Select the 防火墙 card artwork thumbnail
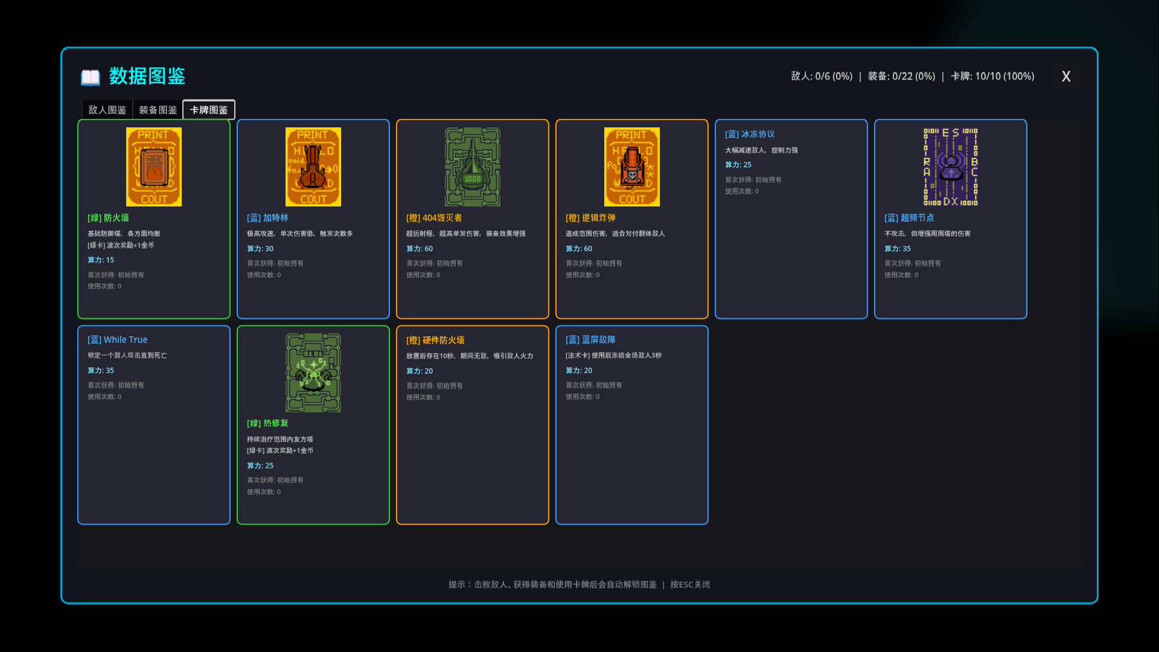The height and width of the screenshot is (652, 1159). click(x=153, y=167)
